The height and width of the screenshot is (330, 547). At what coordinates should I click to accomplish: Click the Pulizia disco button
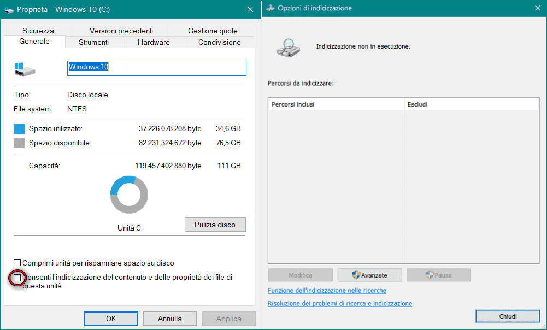tap(215, 225)
